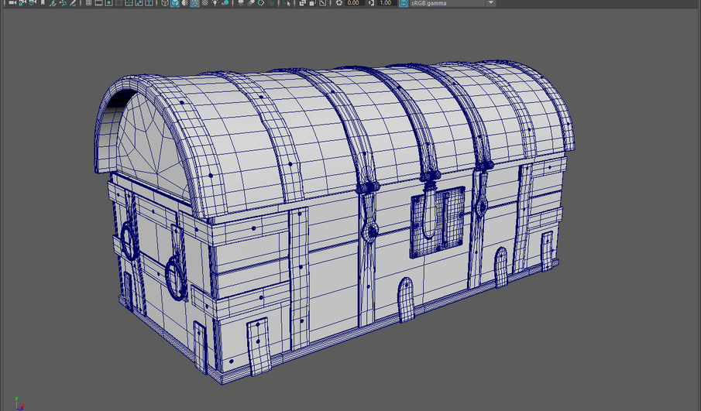Viewport: 701px width, 411px height.
Task: Enable Textured display mode
Action: [205, 3]
